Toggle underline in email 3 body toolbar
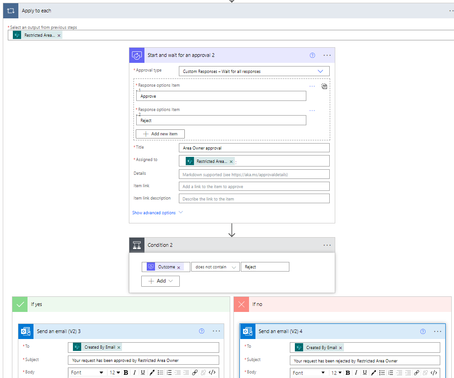The image size is (454, 378). tap(143, 372)
